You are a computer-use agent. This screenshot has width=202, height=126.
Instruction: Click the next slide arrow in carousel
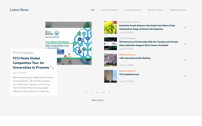(x=109, y=93)
